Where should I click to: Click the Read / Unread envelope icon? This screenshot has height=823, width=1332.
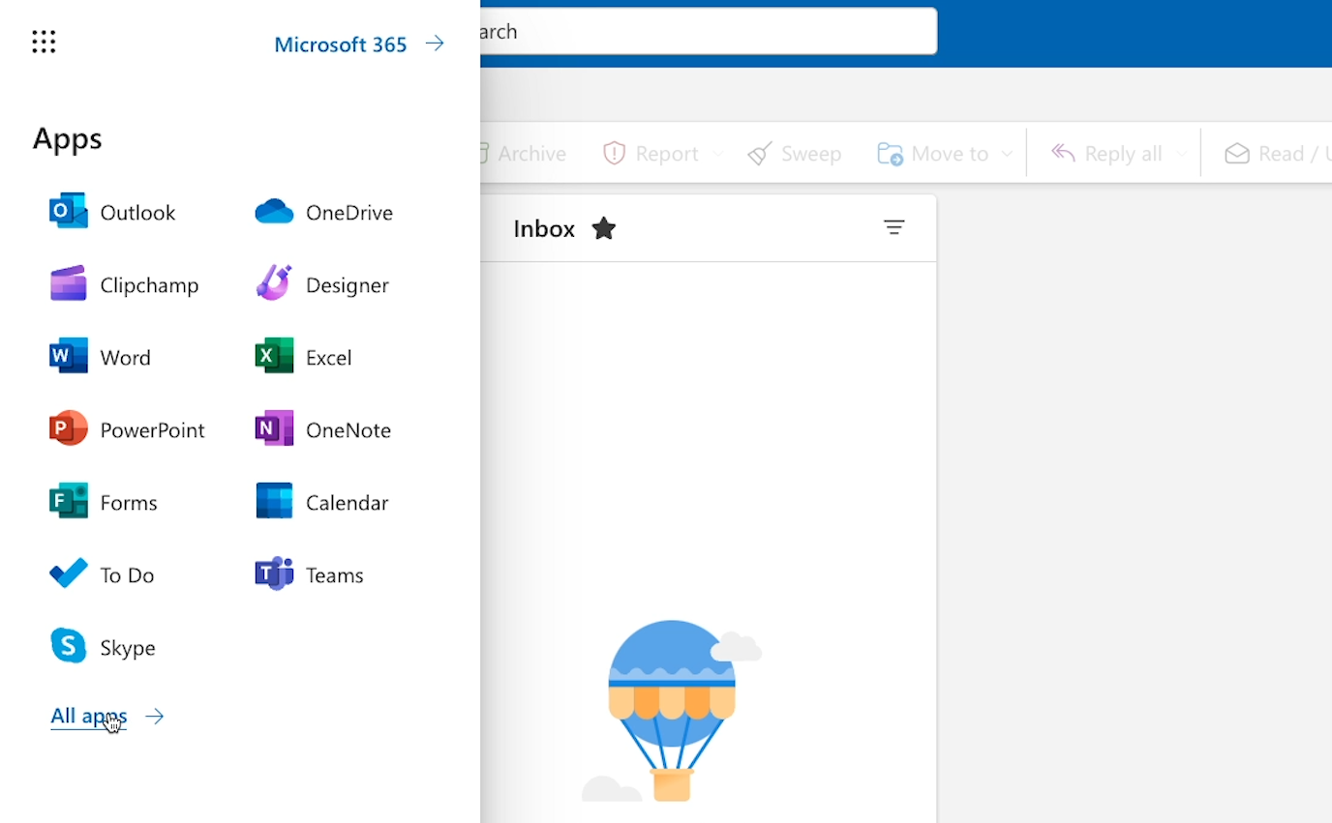1237,154
